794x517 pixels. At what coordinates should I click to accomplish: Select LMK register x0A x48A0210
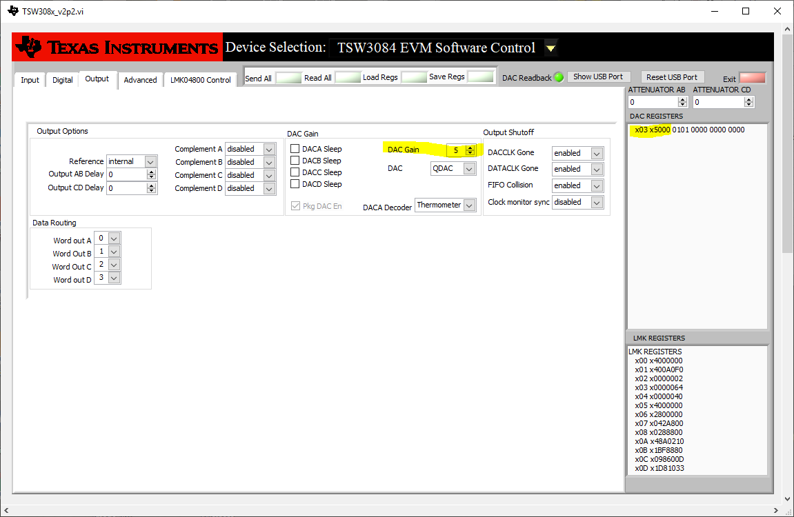coord(659,441)
